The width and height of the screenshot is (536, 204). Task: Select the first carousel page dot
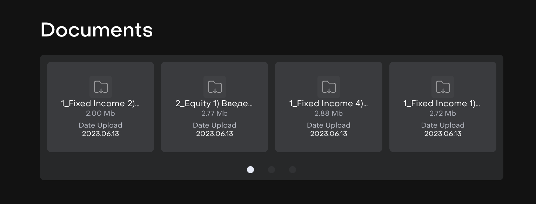coord(250,170)
